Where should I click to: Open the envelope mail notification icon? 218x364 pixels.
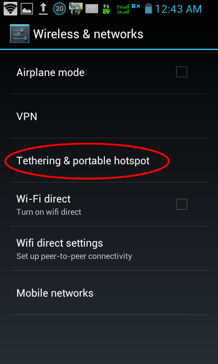[92, 9]
